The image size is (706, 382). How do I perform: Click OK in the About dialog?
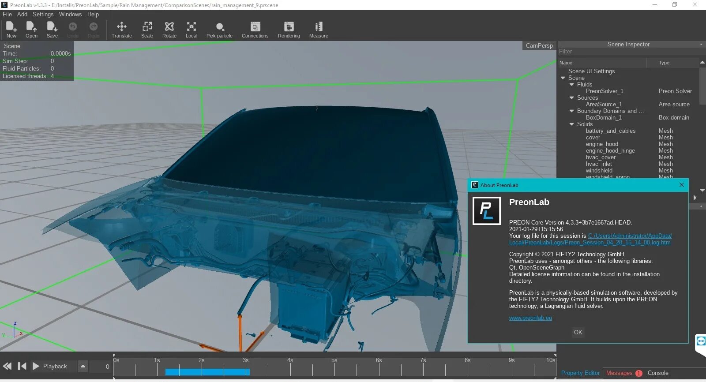pos(578,333)
